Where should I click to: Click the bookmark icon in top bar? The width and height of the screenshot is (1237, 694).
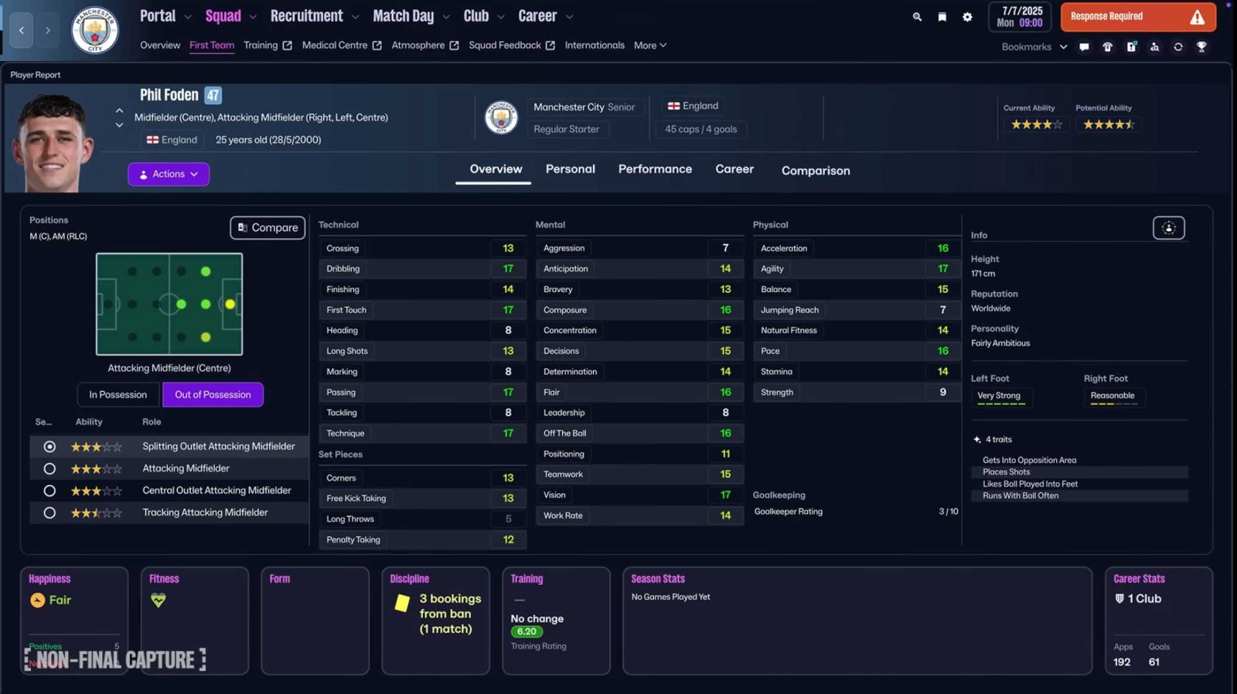942,17
